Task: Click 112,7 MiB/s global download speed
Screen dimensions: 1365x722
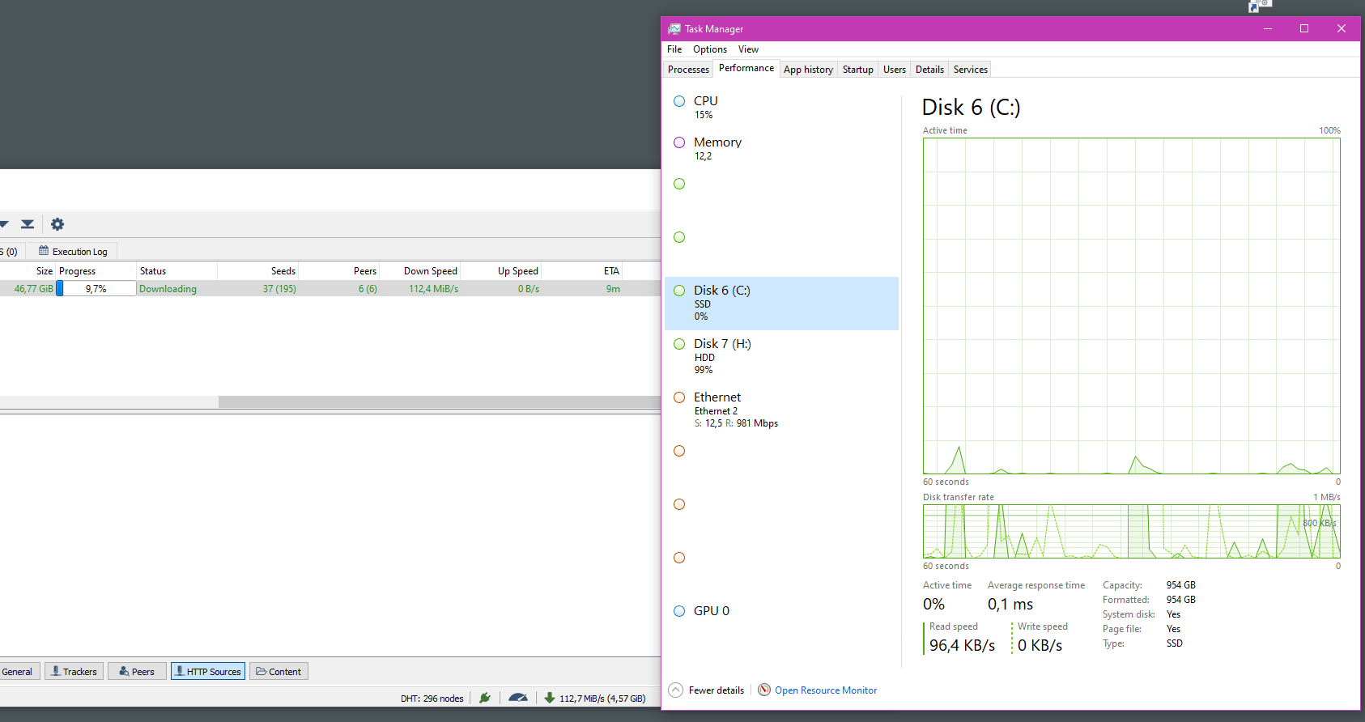Action: click(x=602, y=699)
